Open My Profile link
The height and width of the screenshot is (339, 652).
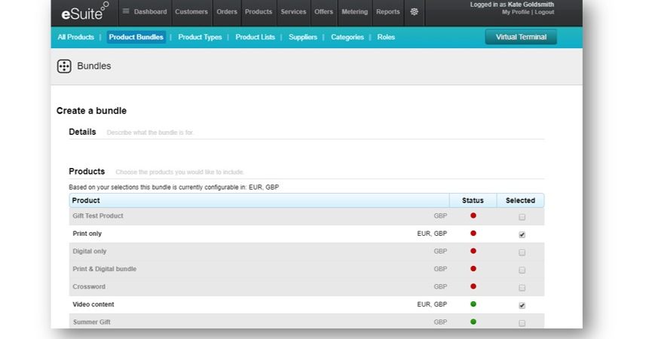coord(516,12)
